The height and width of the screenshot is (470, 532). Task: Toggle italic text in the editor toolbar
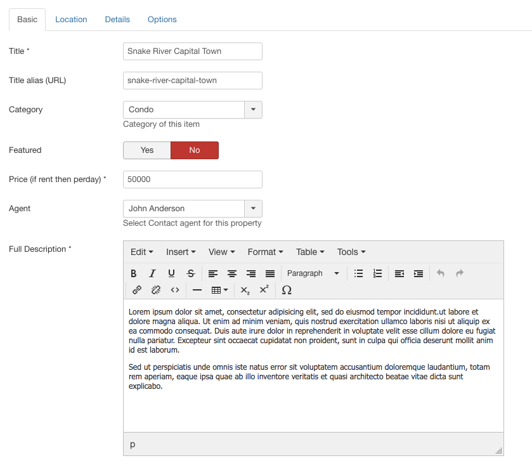click(152, 273)
